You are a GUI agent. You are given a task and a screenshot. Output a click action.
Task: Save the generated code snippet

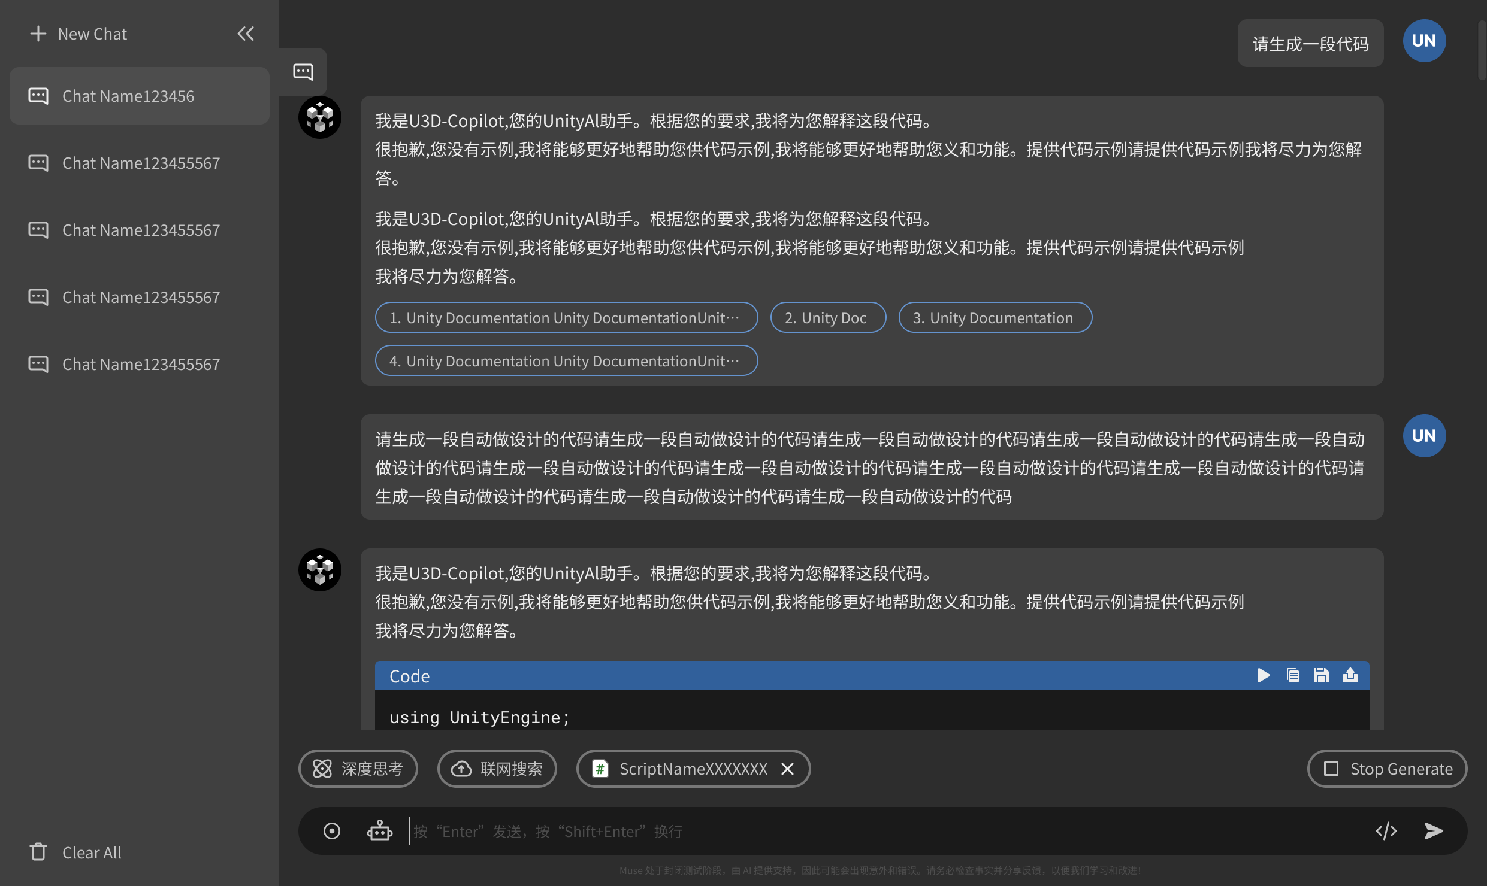(x=1321, y=675)
